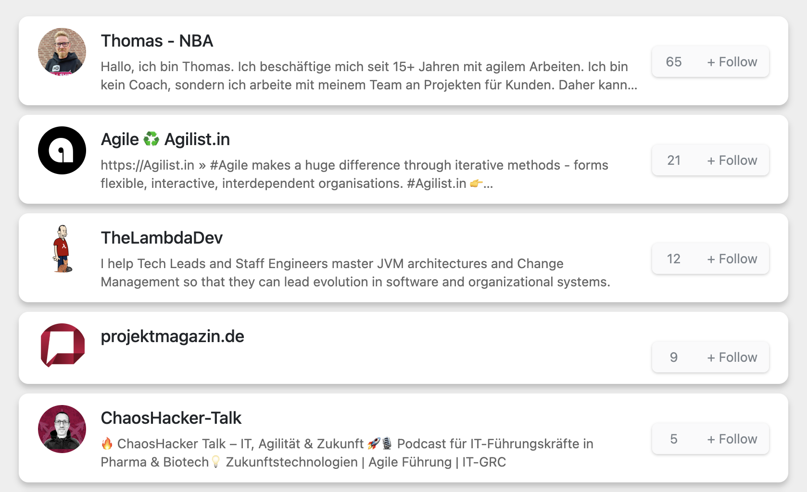Image resolution: width=807 pixels, height=492 pixels.
Task: Click TheLambdaDev cartoon avatar
Action: tap(62, 249)
